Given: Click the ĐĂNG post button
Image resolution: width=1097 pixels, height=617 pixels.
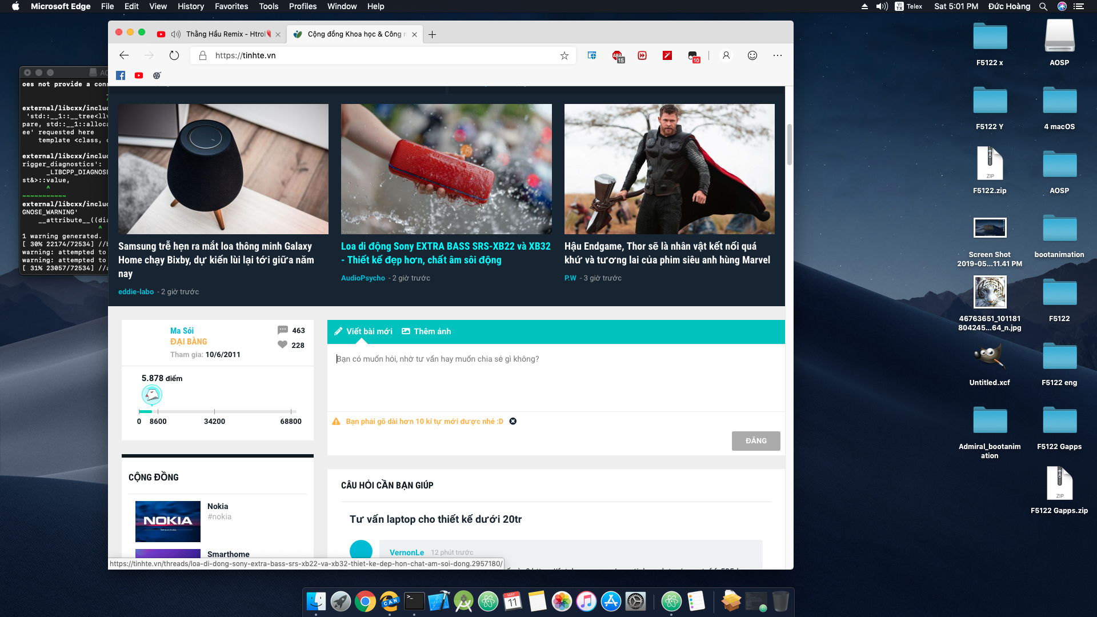Looking at the screenshot, I should [756, 441].
